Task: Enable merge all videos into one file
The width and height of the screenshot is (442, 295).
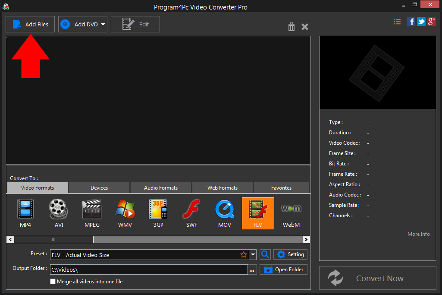Action: point(53,281)
